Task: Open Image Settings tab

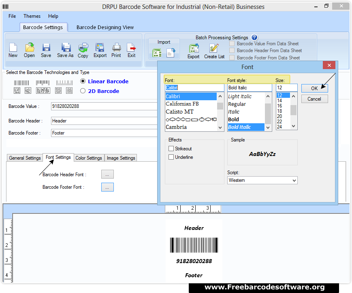Action: click(x=121, y=158)
